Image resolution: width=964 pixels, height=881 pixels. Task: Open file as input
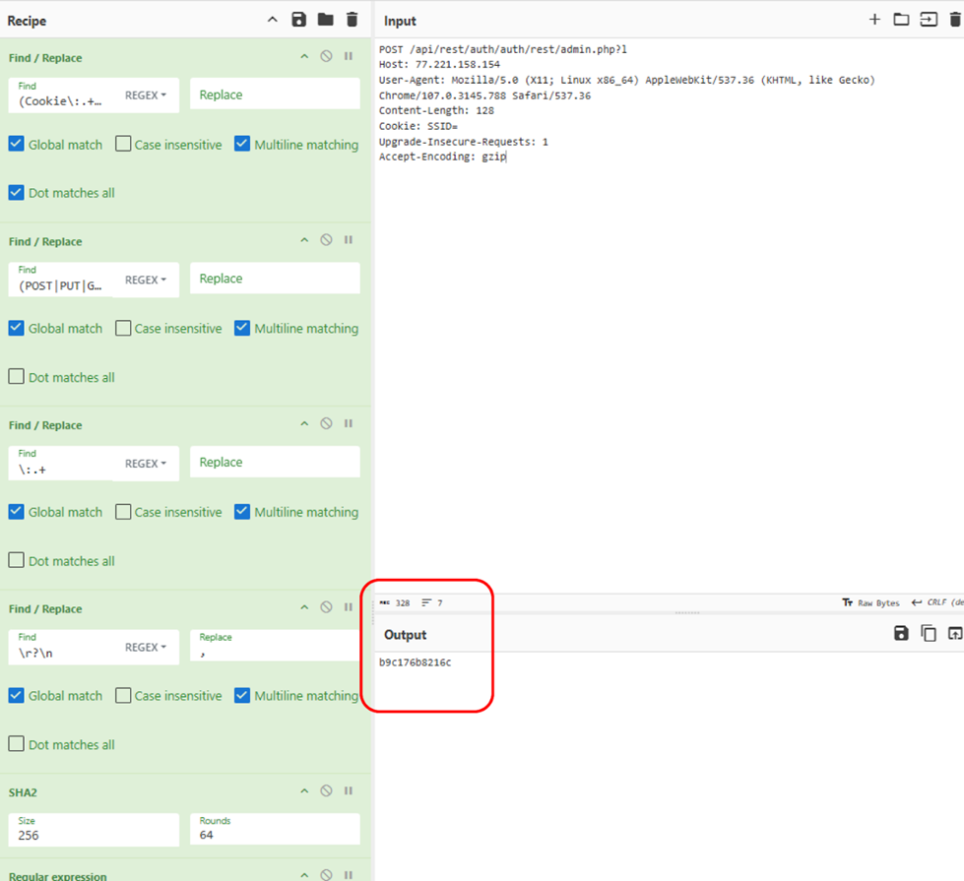point(929,20)
